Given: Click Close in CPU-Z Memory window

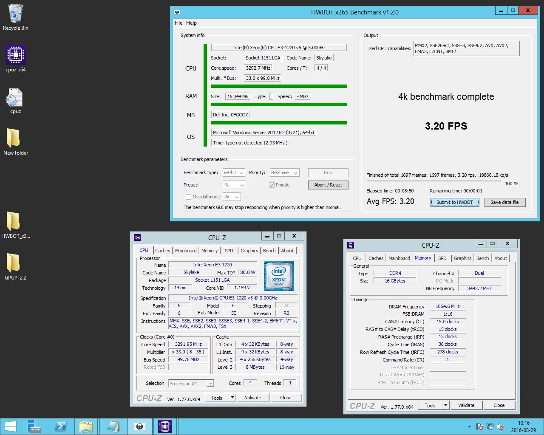Looking at the screenshot, I should pos(499,405).
